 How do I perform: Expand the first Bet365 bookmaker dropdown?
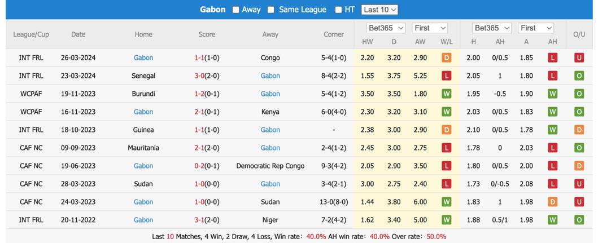[x=386, y=28]
